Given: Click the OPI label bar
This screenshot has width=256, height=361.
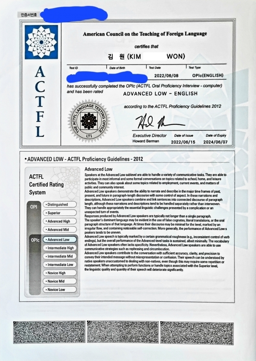Looking at the screenshot, I should [34, 217].
